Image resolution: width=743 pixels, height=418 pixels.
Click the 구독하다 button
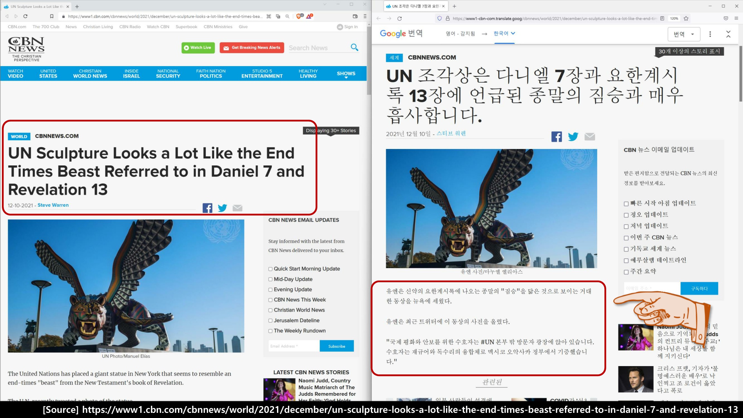[699, 289]
